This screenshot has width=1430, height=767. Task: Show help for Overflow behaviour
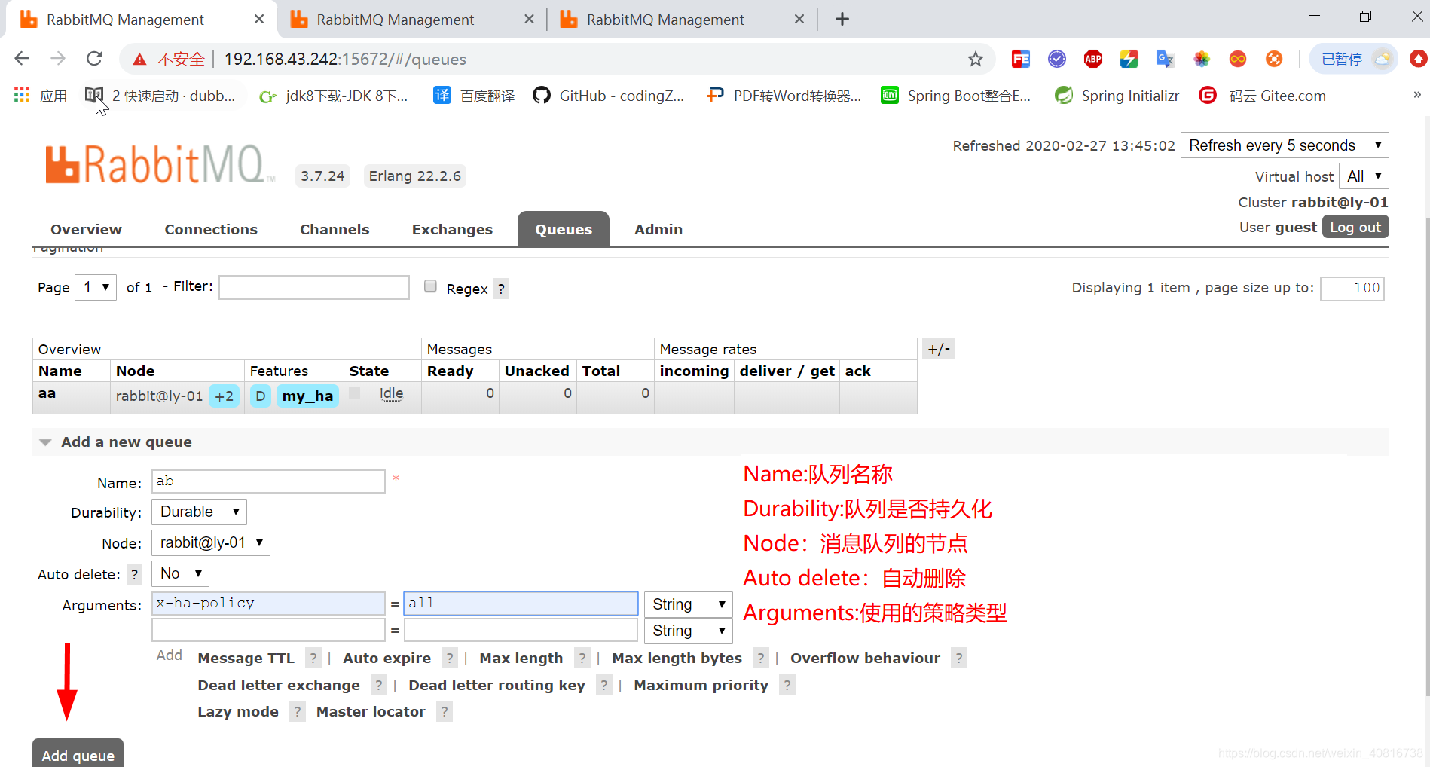958,658
